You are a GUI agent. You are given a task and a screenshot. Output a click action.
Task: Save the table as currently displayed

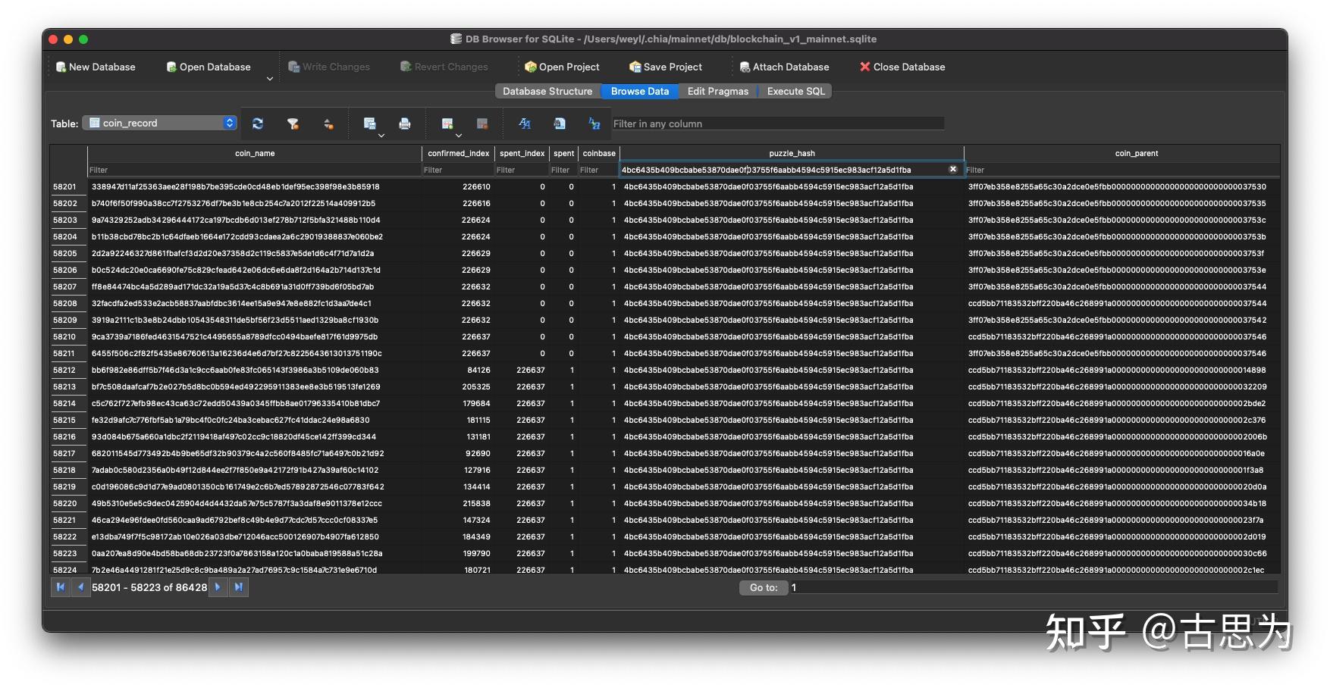[x=369, y=124]
